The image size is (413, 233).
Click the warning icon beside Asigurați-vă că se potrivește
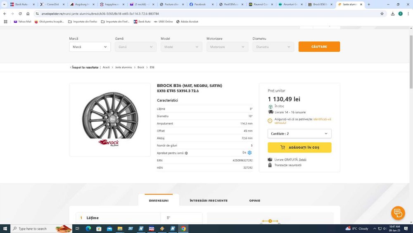tap(270, 121)
